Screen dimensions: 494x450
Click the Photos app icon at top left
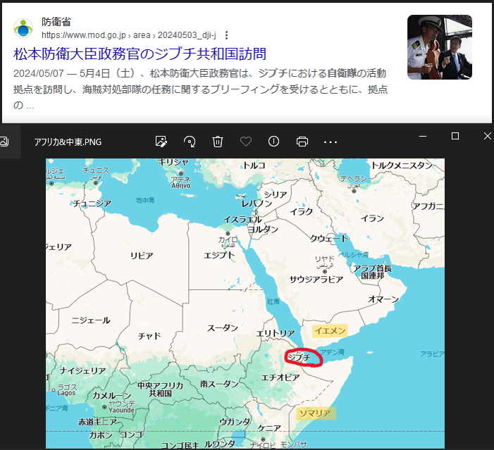coord(4,142)
